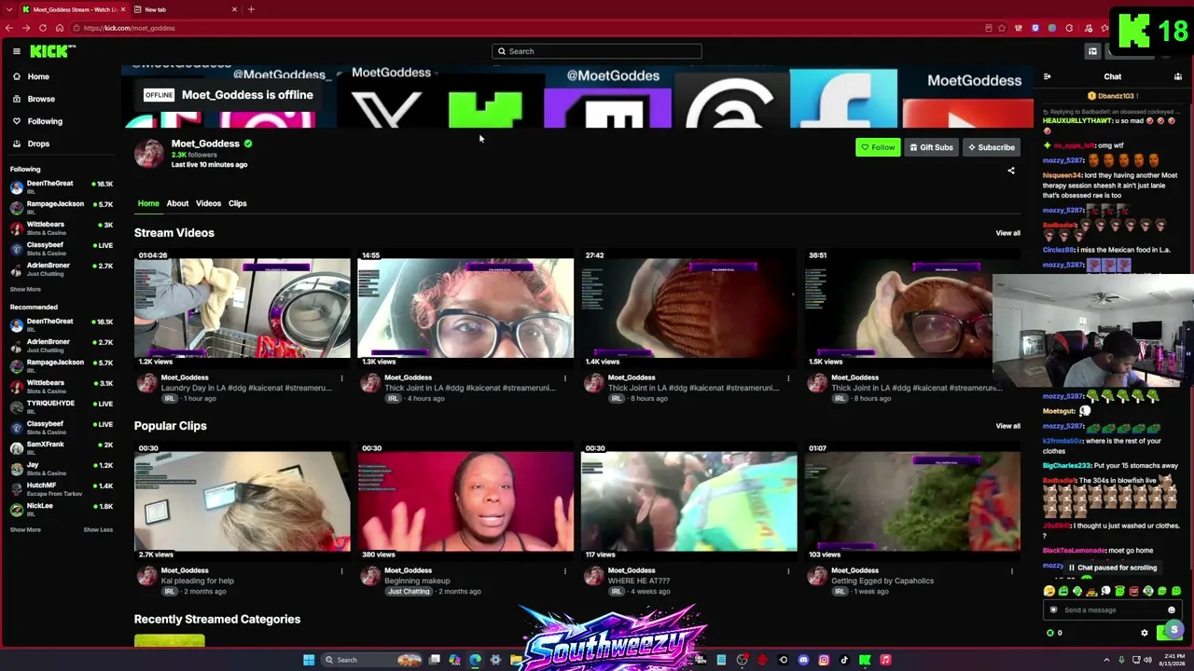Select the Home channel tab
This screenshot has width=1194, height=671.
pos(148,203)
